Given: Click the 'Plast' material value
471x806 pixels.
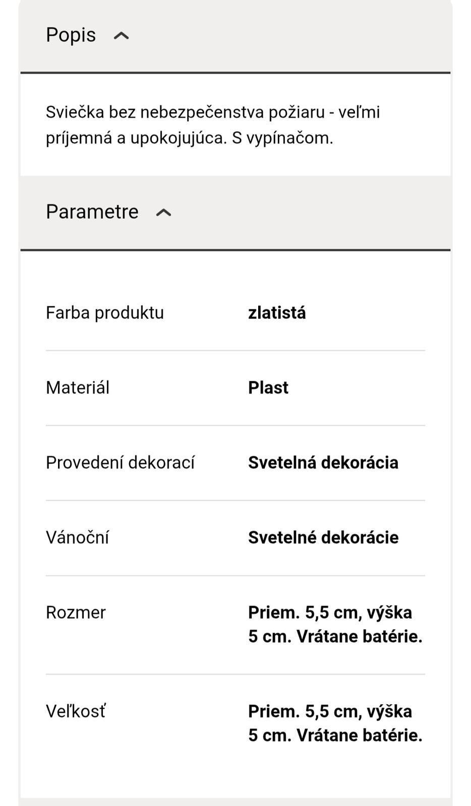Looking at the screenshot, I should (x=268, y=388).
